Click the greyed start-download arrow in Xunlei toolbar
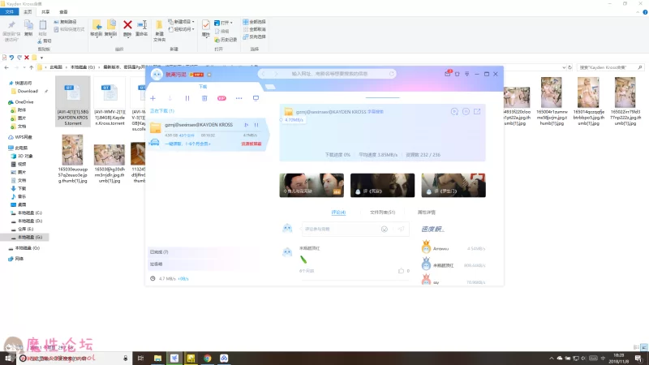 (170, 98)
